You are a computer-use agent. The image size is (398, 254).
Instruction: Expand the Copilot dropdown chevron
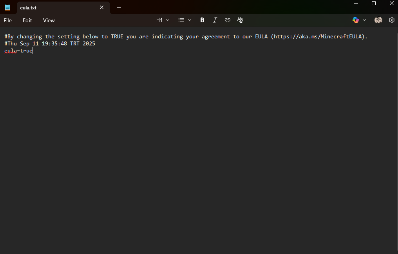364,20
